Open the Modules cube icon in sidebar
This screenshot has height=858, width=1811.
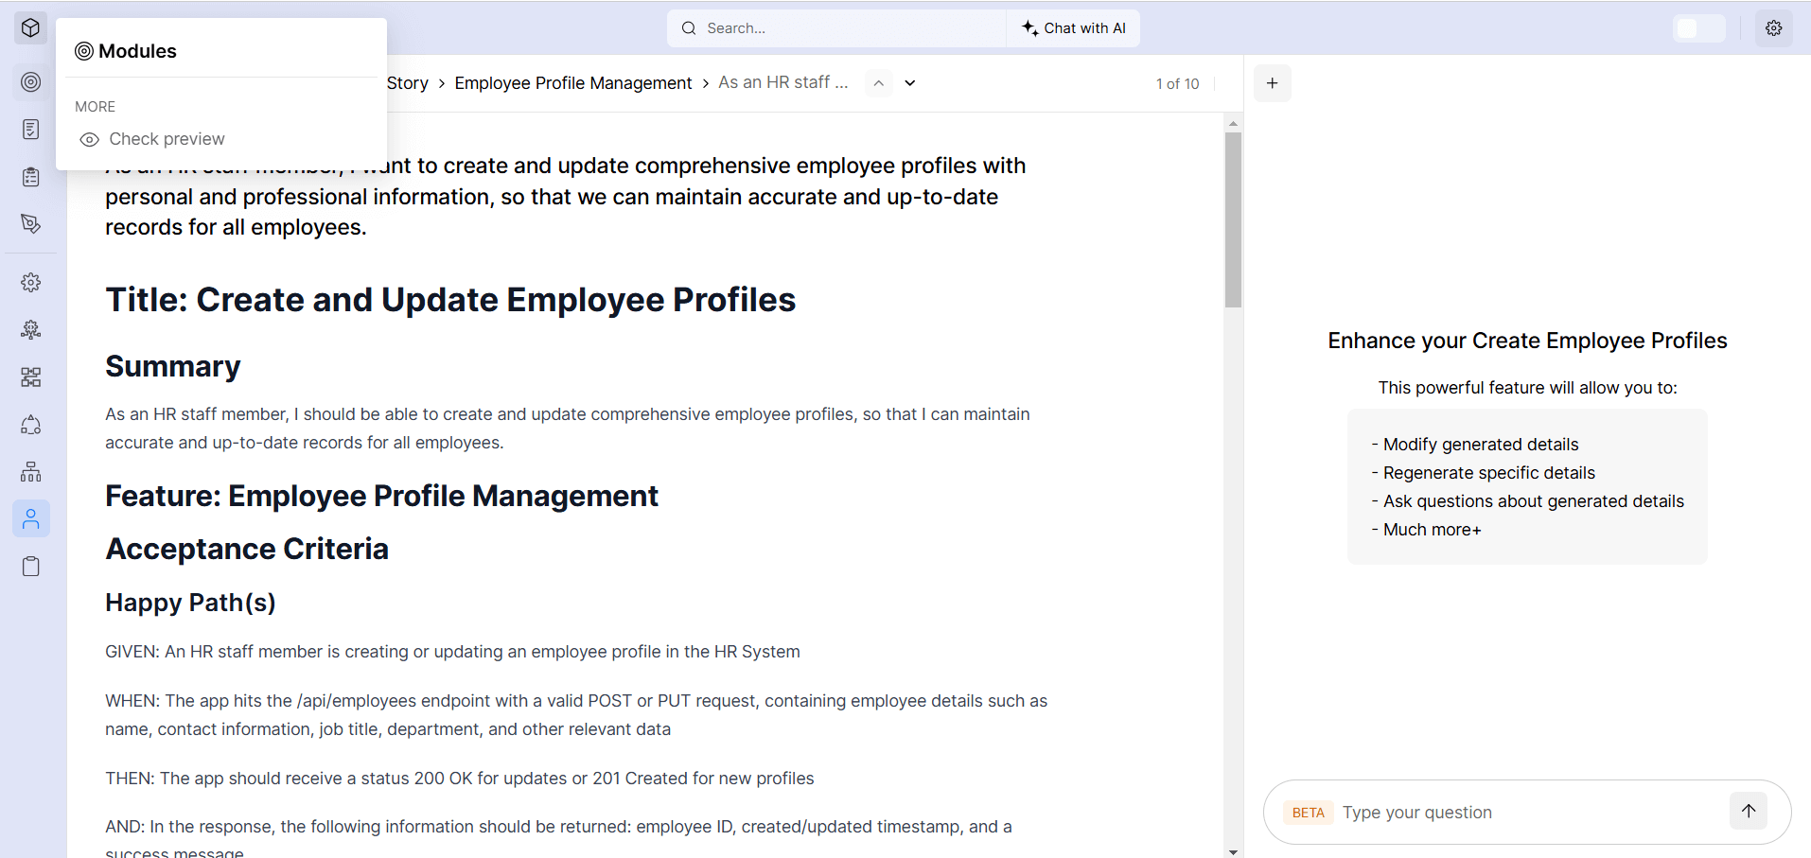click(30, 27)
